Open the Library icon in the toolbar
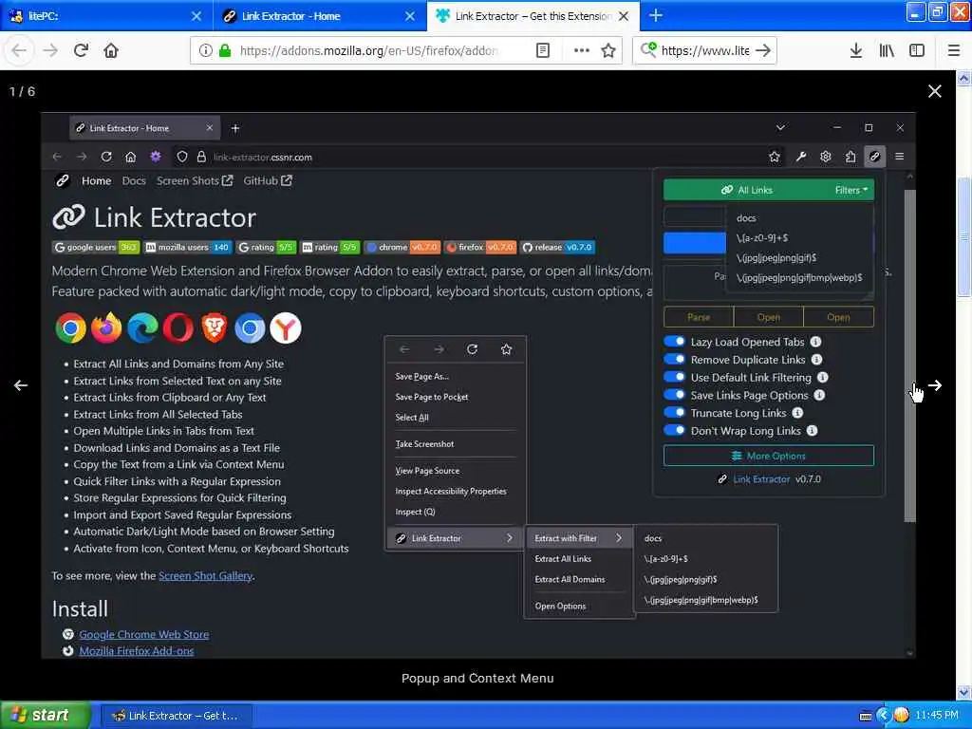972x729 pixels. [x=887, y=50]
